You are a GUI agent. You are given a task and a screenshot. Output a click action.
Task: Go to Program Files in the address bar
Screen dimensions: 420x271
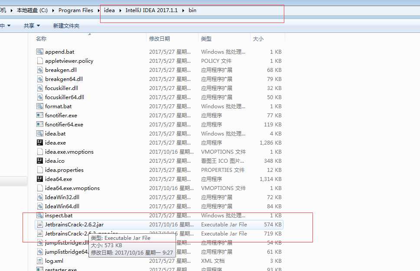(x=76, y=10)
